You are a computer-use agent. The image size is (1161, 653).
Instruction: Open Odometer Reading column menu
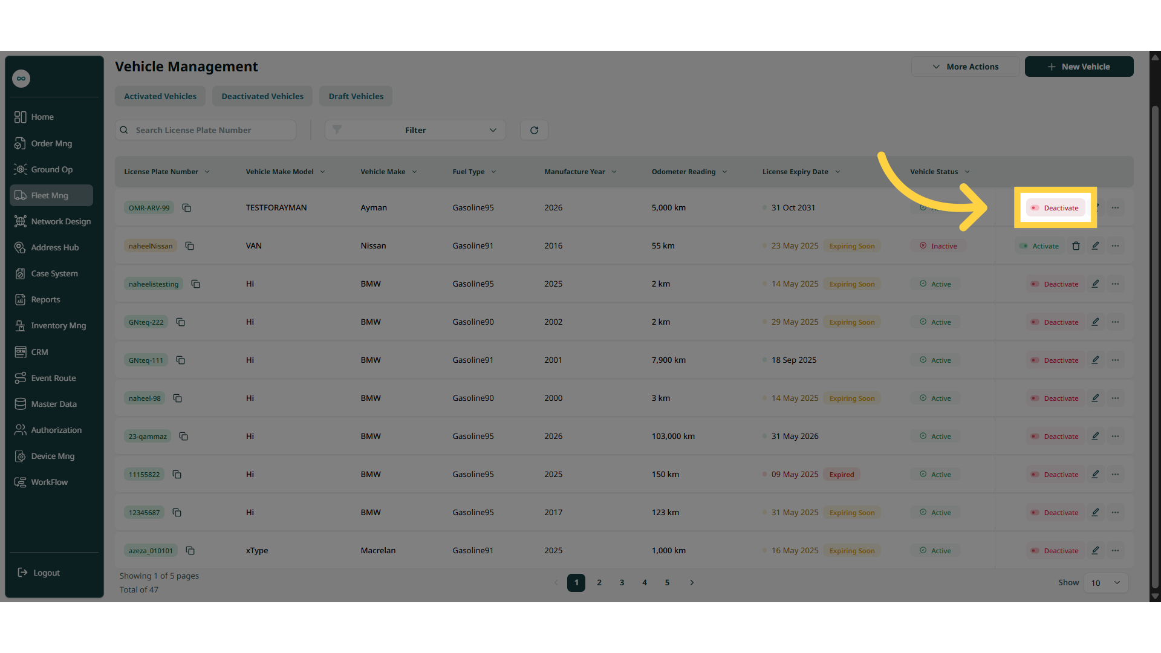[x=724, y=172]
